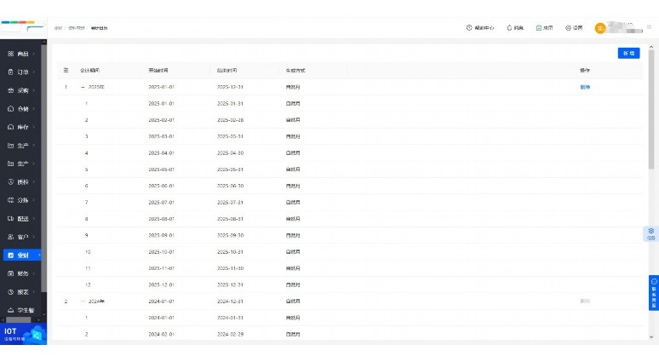
Task: Click the IOT banner at sidebar bottom
Action: pyautogui.click(x=23, y=334)
